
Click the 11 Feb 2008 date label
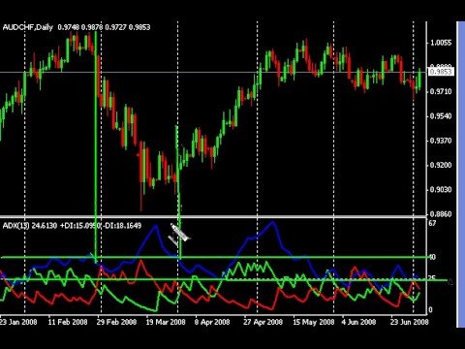(x=68, y=322)
